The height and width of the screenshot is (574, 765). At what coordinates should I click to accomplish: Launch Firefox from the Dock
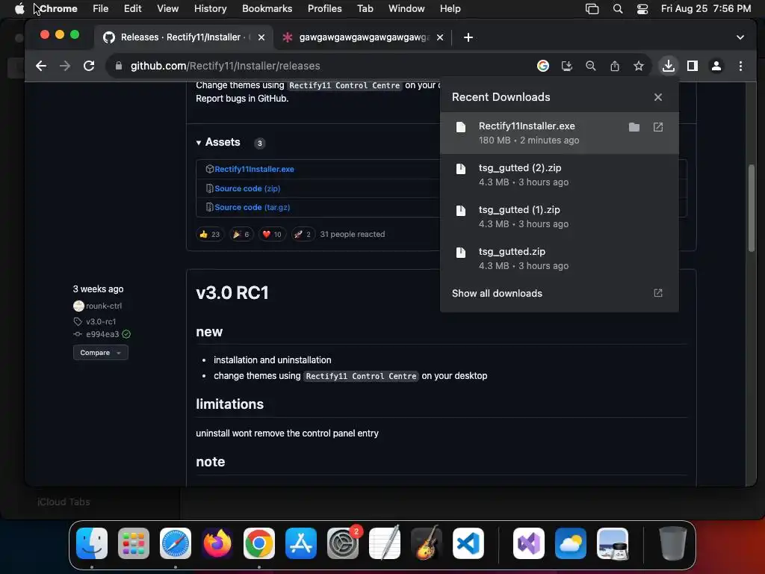217,543
